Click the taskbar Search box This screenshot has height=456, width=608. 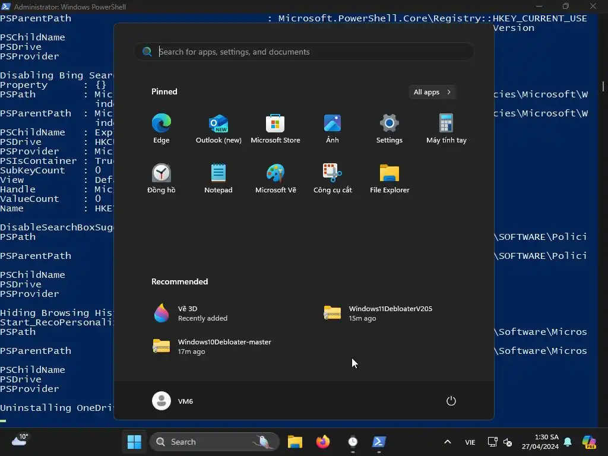click(x=214, y=442)
